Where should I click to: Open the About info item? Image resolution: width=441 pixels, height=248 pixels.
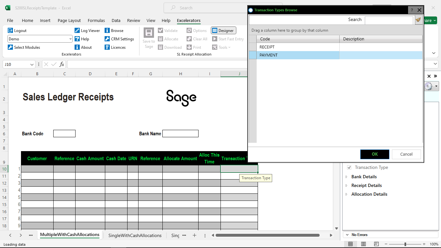click(x=83, y=47)
